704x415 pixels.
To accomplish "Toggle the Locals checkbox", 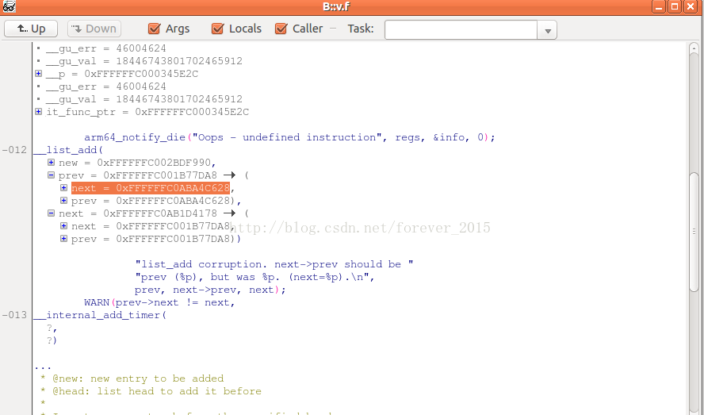I will point(217,29).
